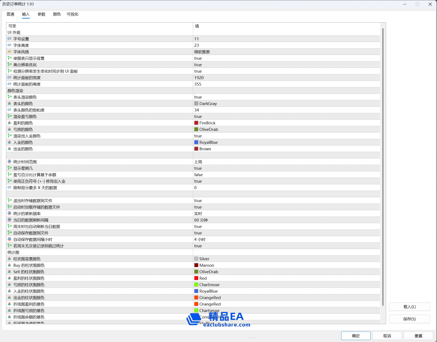Click the color icon beside 表头的颜色
Screen dimensions: 437x342
pos(9,103)
